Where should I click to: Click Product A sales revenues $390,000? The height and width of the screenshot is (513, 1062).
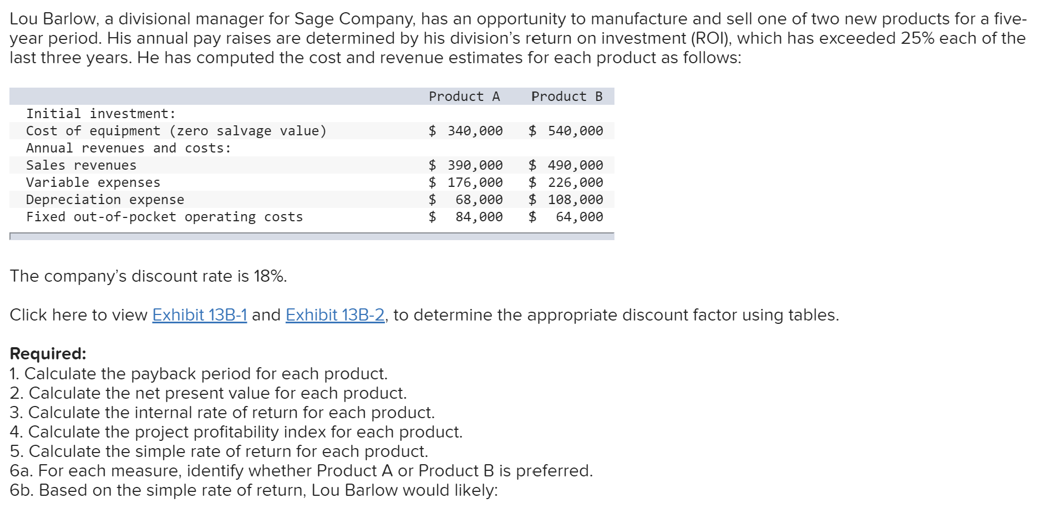click(x=466, y=165)
